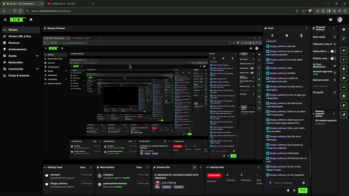The width and height of the screenshot is (349, 196).
Task: Open Reward request queue three-dot menu
Action: [334, 114]
